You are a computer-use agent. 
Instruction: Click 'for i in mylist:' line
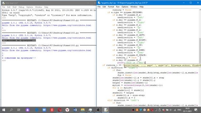click(x=122, y=88)
